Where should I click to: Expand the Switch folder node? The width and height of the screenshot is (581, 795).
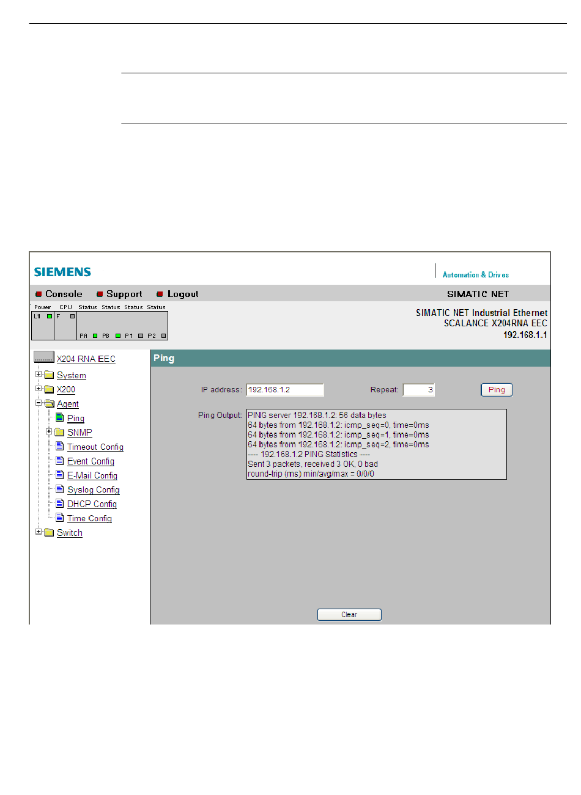coord(39,532)
